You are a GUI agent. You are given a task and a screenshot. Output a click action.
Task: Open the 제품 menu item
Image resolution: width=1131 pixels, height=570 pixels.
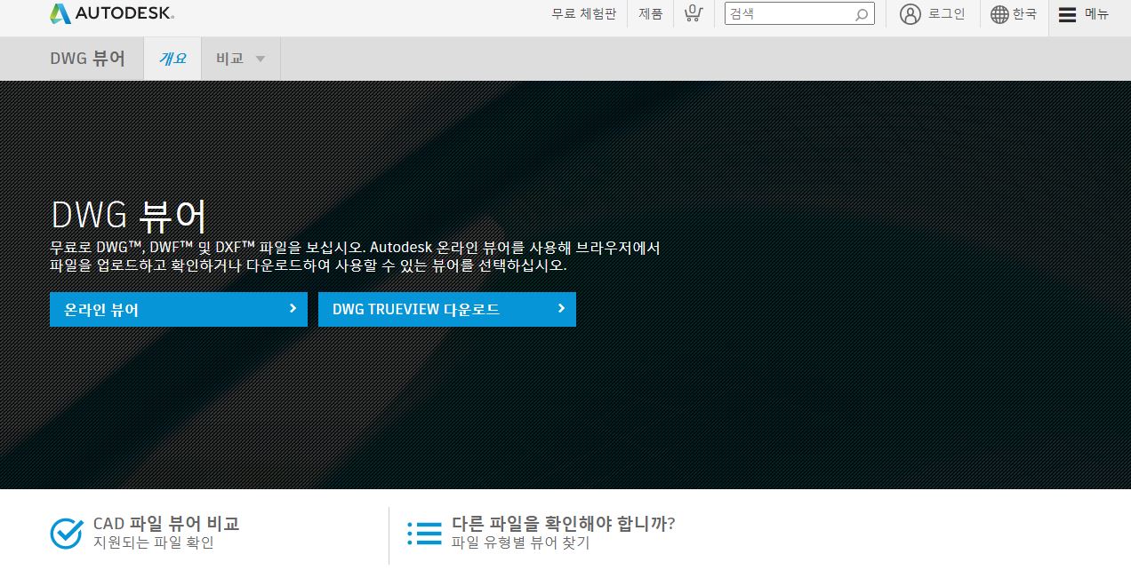pos(650,14)
